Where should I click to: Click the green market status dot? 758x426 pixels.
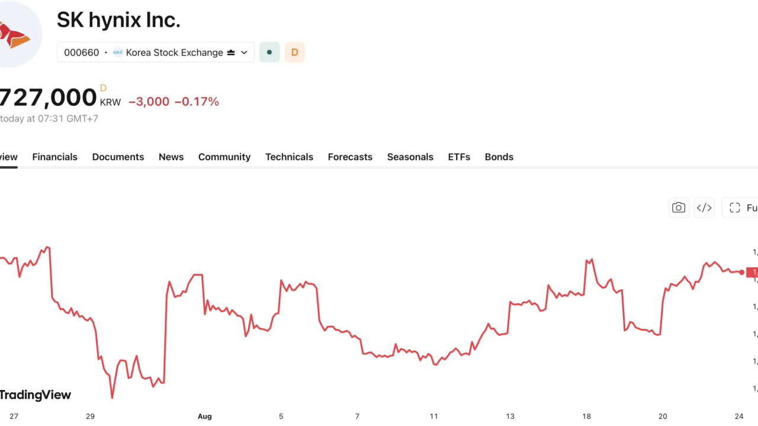pos(269,52)
